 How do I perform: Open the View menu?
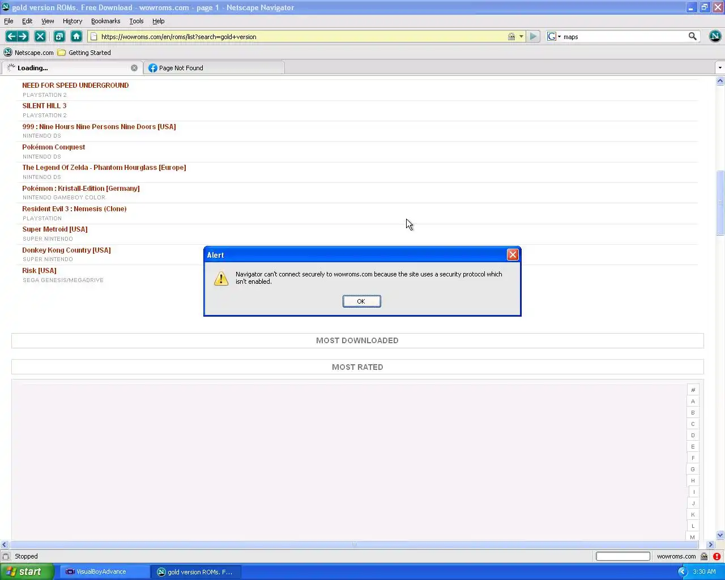tap(48, 21)
